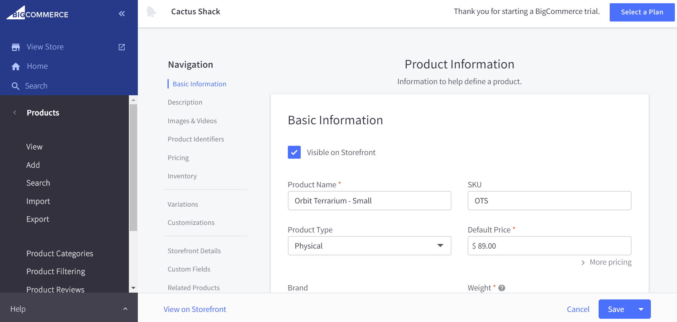Open store via external link icon

tap(122, 47)
